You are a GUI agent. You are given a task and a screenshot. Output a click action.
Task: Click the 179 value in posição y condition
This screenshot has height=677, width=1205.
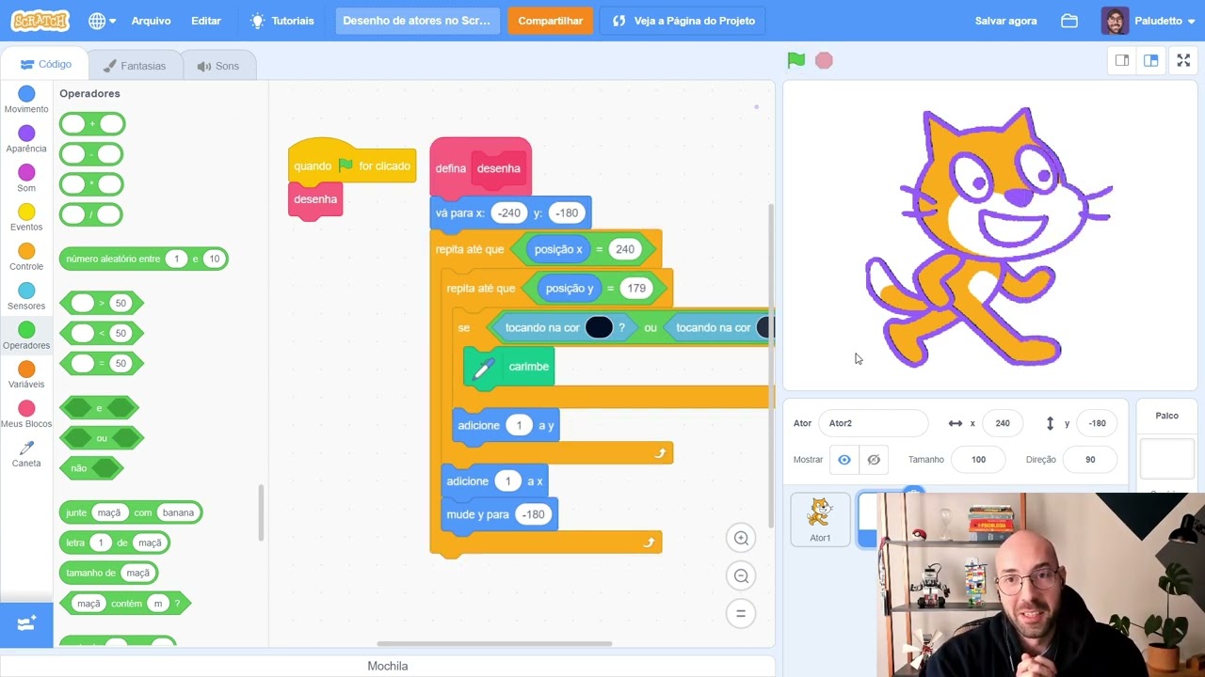click(636, 288)
